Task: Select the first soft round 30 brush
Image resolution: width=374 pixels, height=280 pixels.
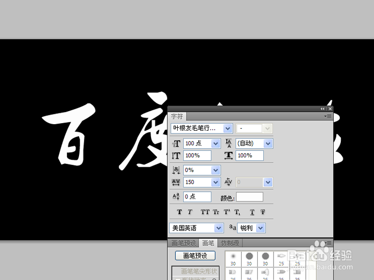Action: pyautogui.click(x=233, y=259)
